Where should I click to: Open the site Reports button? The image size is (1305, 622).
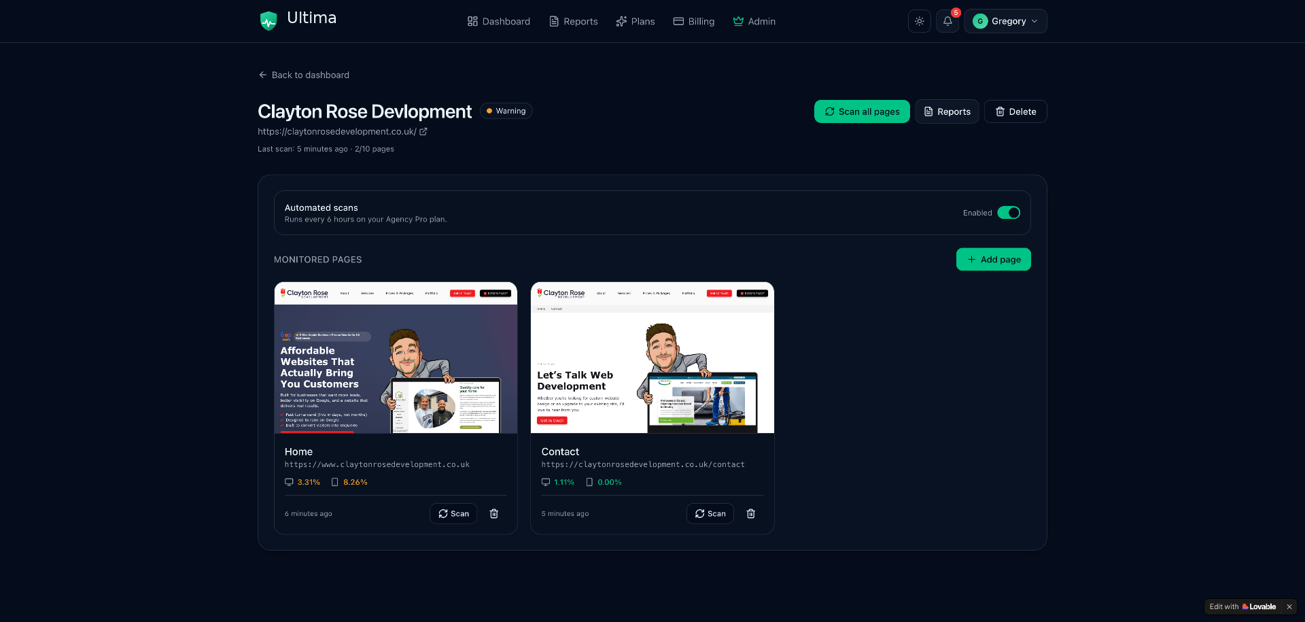click(947, 111)
